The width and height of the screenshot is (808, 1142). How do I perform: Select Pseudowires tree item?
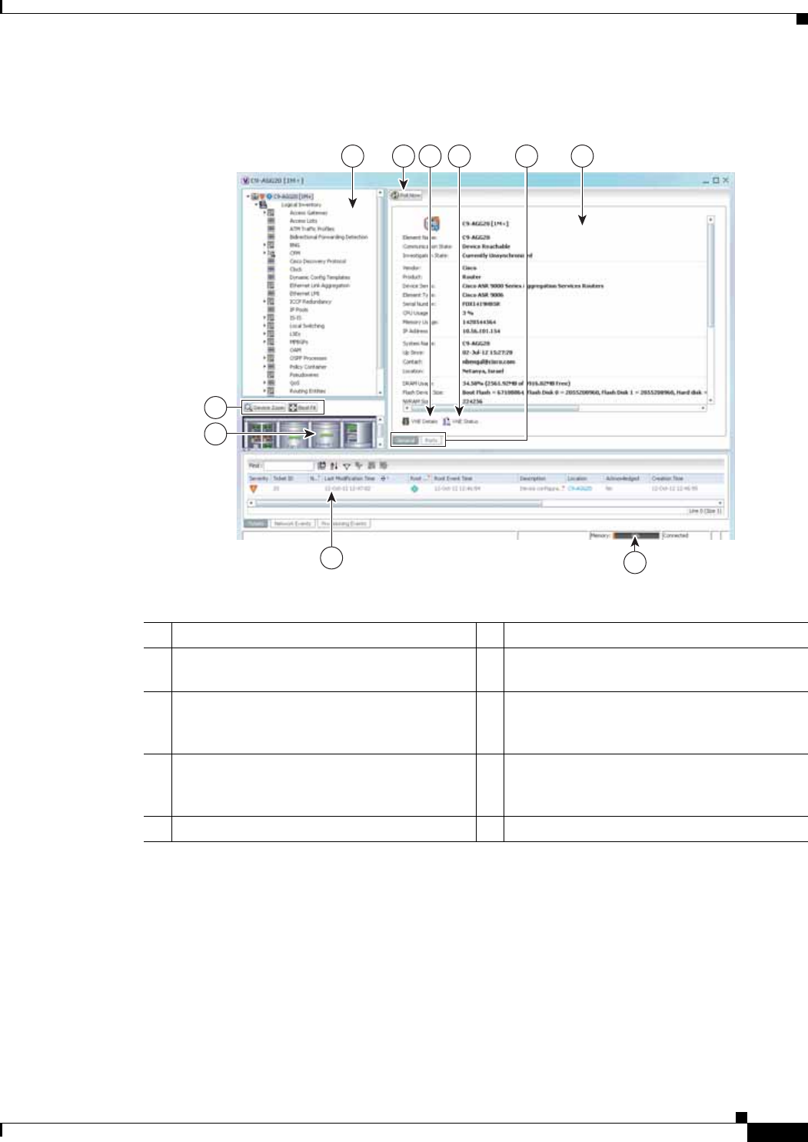304,375
